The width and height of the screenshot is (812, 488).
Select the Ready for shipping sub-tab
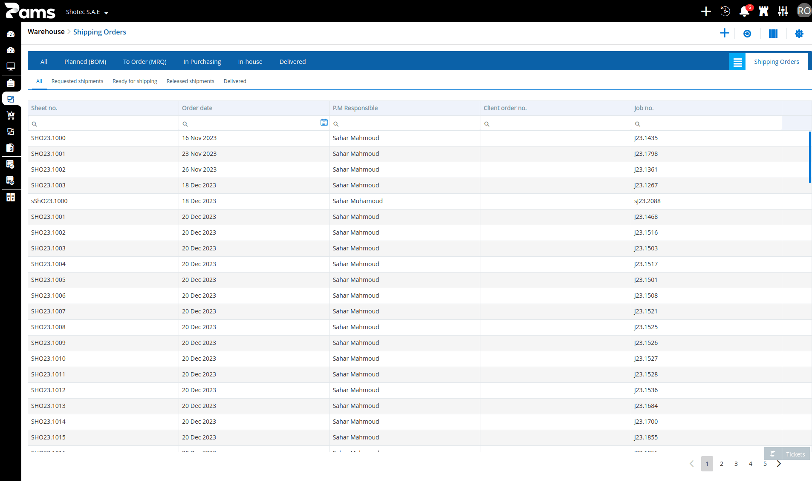[135, 81]
